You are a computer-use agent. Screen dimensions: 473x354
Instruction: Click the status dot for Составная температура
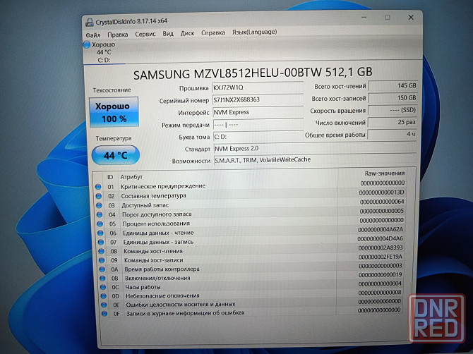(x=99, y=196)
